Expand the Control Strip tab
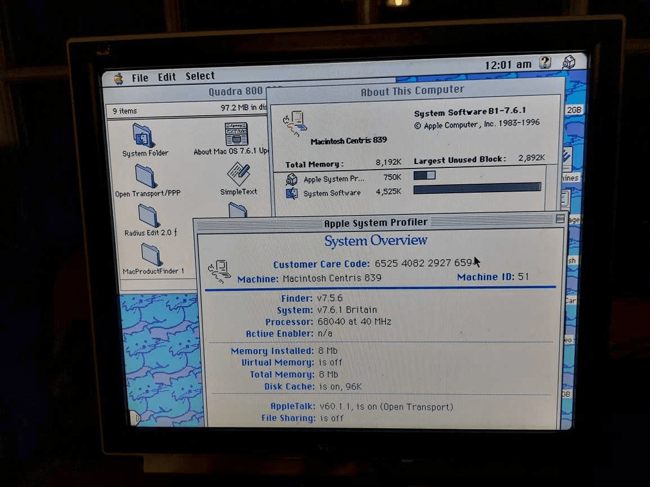 pyautogui.click(x=135, y=418)
